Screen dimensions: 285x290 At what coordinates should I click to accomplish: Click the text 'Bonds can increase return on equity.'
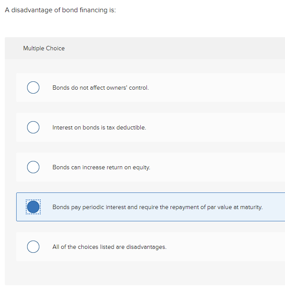point(101,168)
